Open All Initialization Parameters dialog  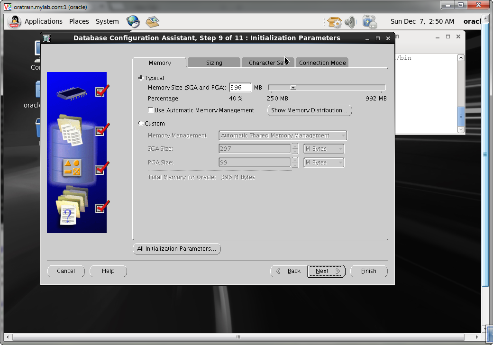point(177,248)
